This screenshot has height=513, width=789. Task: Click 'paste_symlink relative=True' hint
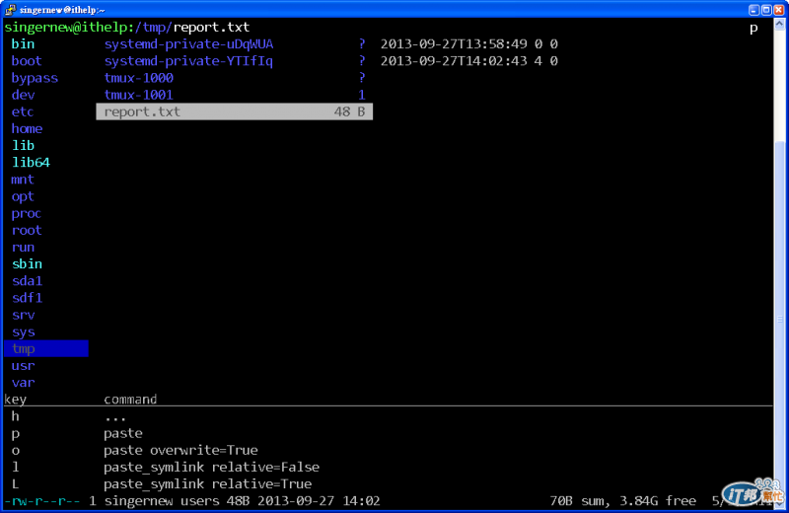[x=208, y=484]
